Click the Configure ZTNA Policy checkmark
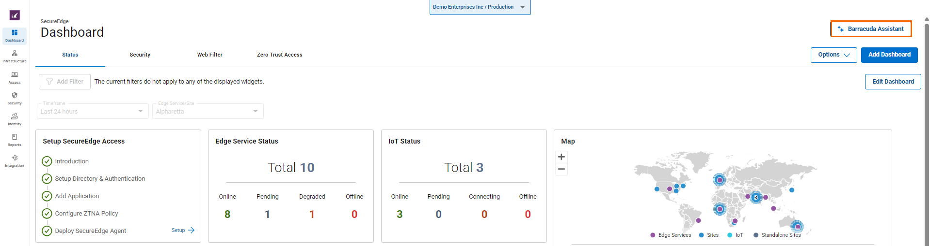 pos(47,214)
